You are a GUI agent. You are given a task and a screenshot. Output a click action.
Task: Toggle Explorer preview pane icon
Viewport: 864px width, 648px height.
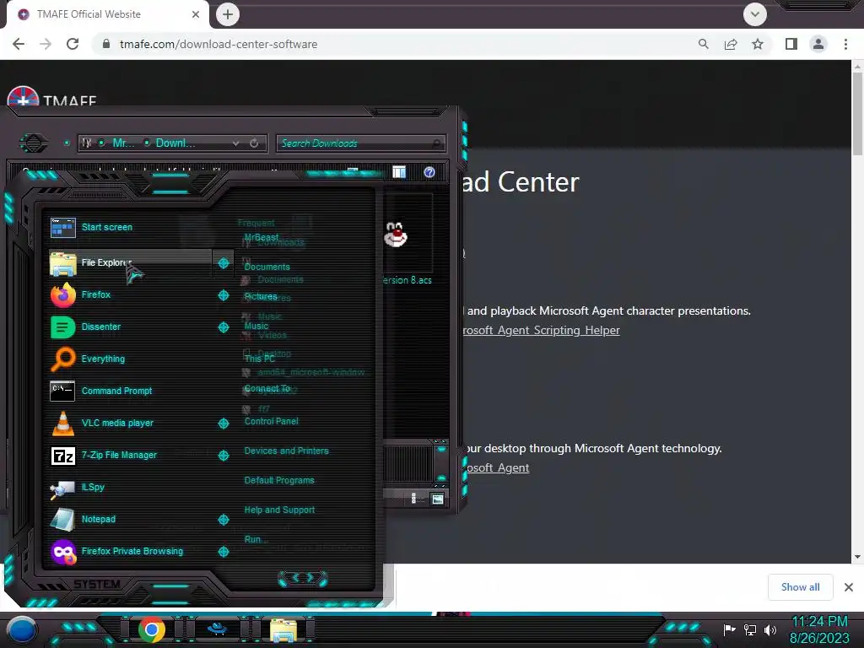coord(399,172)
